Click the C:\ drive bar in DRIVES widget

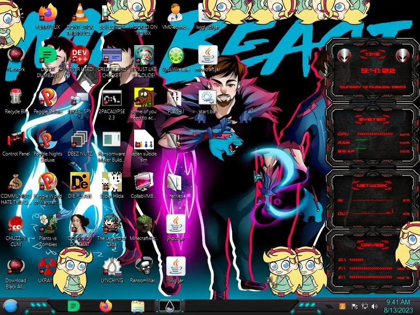point(356,260)
